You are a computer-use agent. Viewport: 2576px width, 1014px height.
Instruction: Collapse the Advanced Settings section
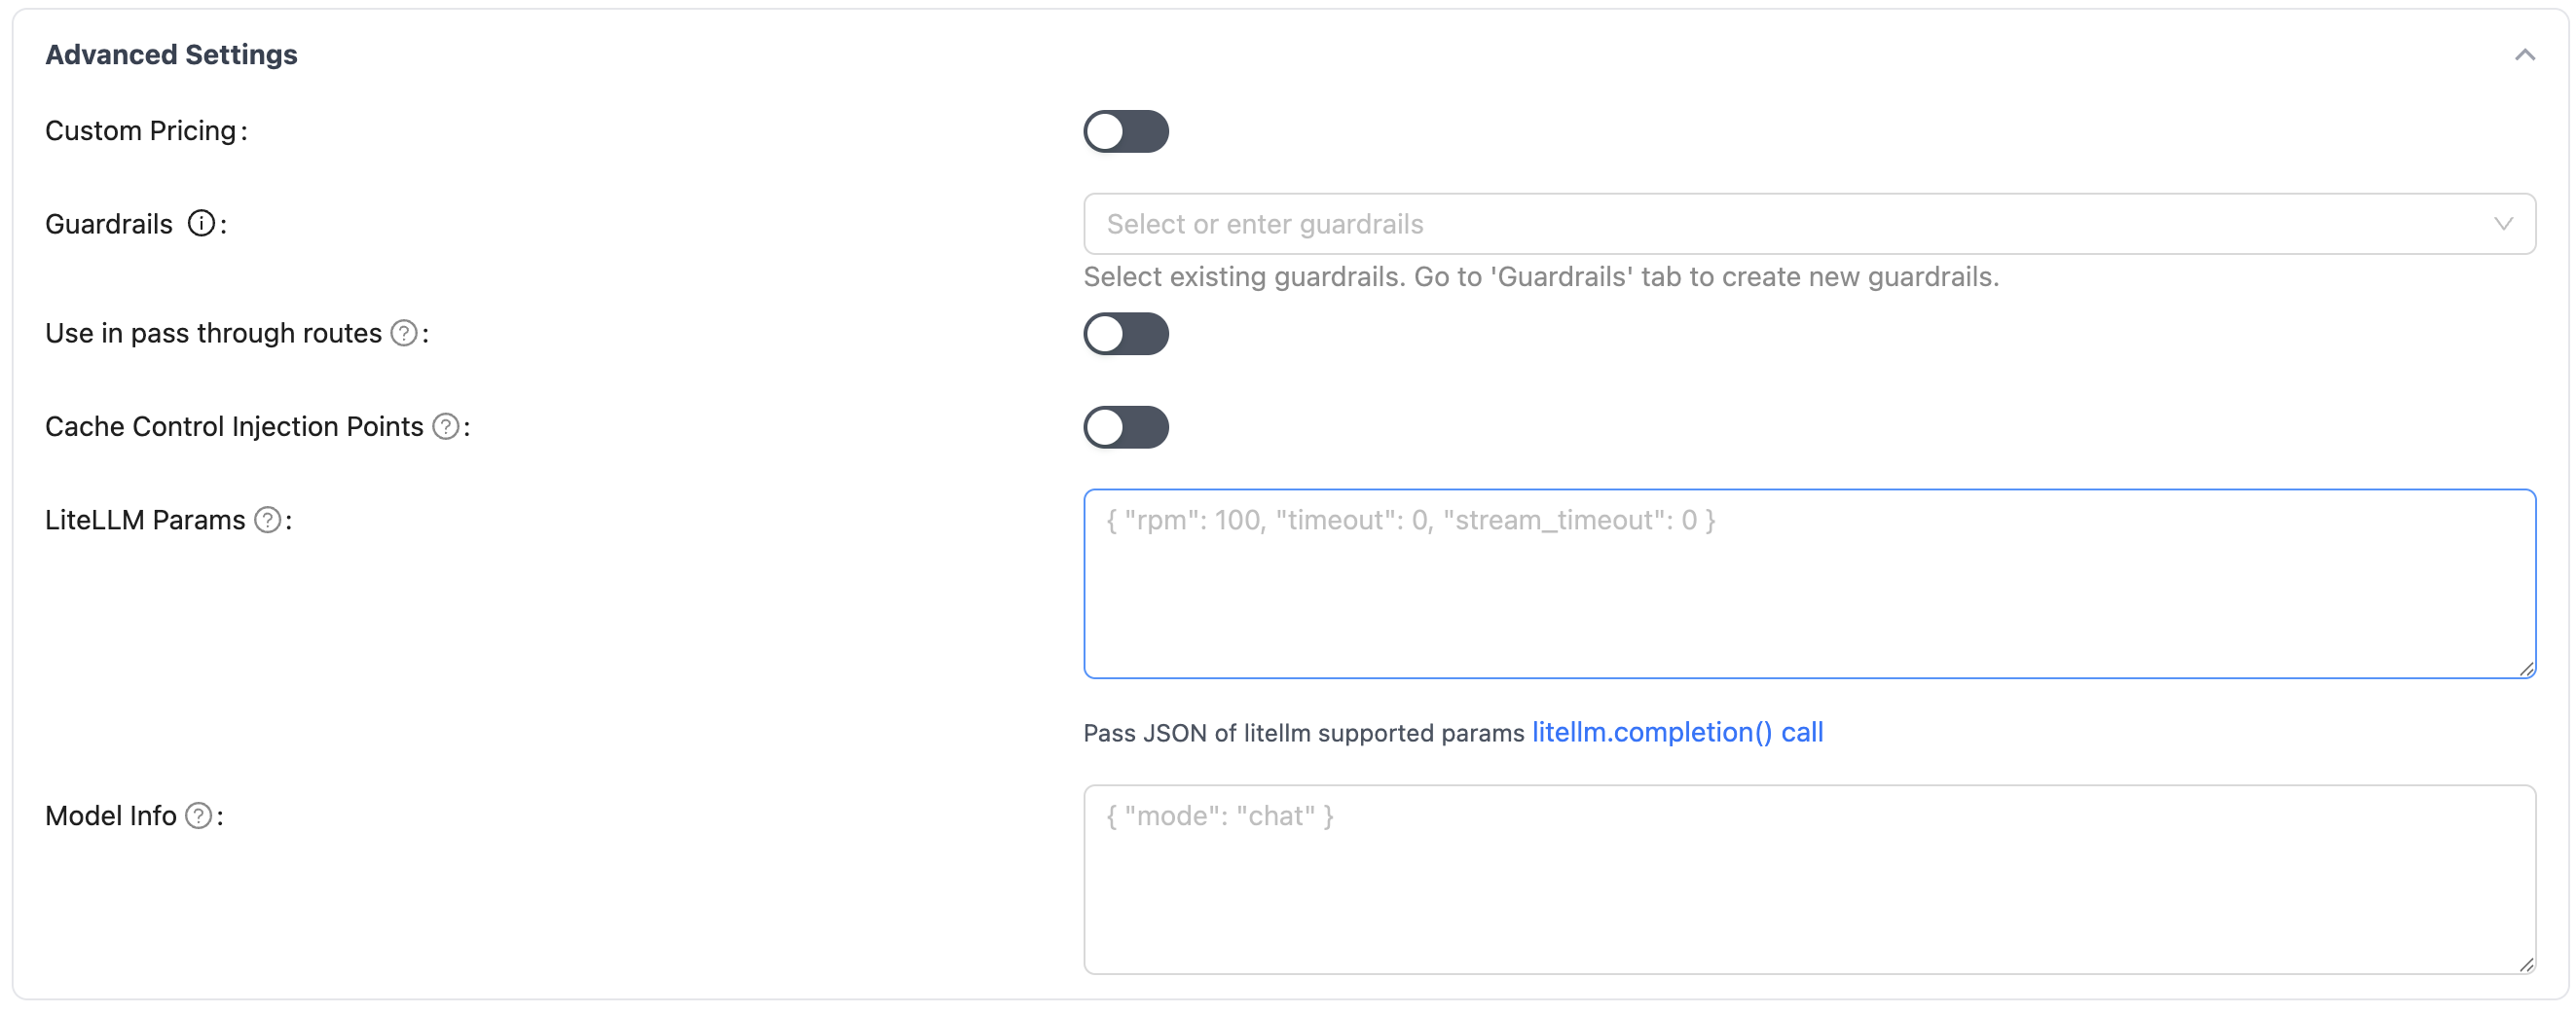(x=2525, y=55)
